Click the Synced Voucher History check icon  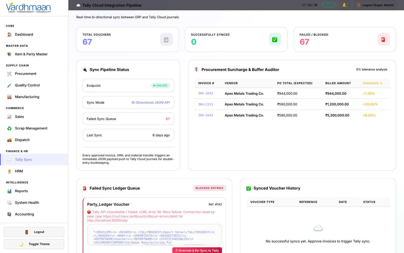[249, 188]
